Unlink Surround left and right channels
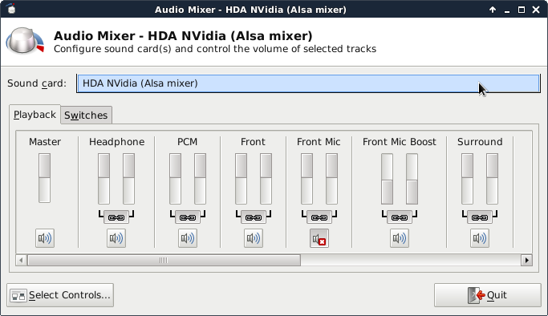 pos(480,217)
